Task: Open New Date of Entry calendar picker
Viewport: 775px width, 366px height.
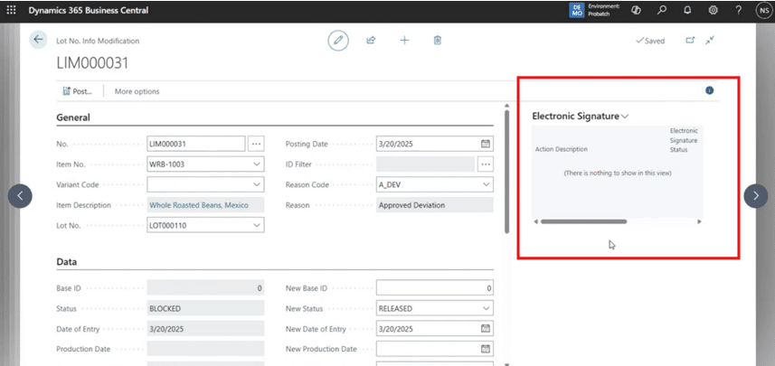Action: 486,328
